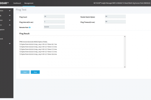Image resolution: width=151 pixels, height=100 pixels.
Task: Expand the third sidebar section chevron
Action: (10, 20)
